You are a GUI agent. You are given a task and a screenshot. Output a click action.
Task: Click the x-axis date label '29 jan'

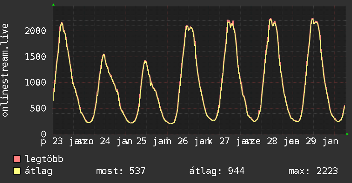(x=322, y=141)
